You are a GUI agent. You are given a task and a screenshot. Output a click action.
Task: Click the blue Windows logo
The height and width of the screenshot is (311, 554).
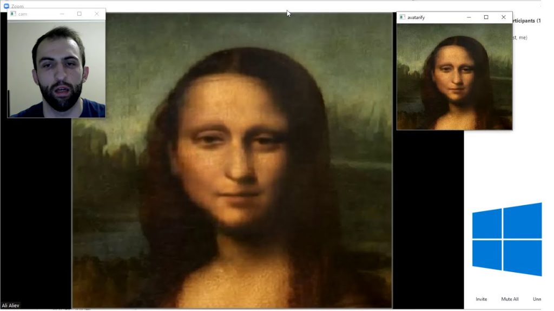click(507, 239)
